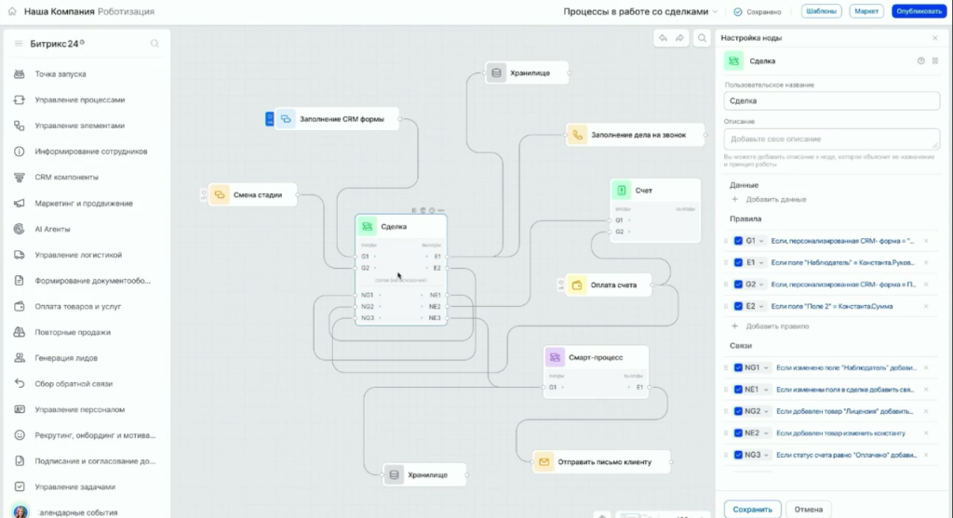Click the Отправить письмо клиенту envelope icon

544,461
